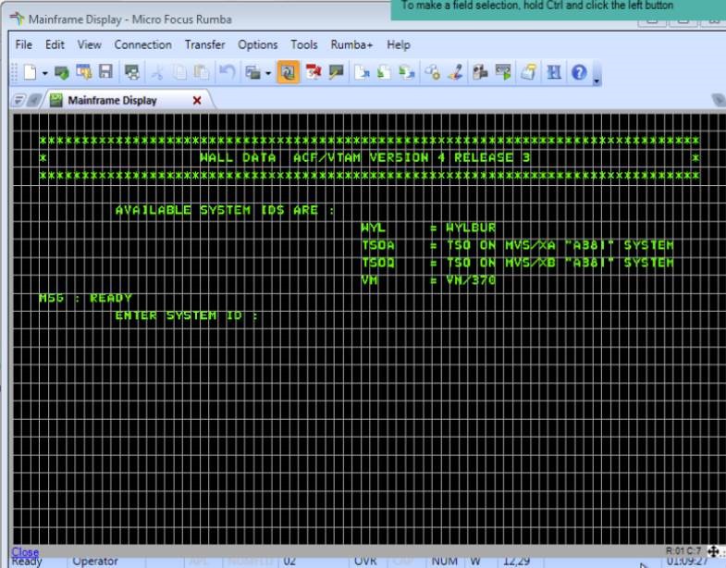The height and width of the screenshot is (568, 726).
Task: Open the Rumba+ menu
Action: tap(351, 45)
